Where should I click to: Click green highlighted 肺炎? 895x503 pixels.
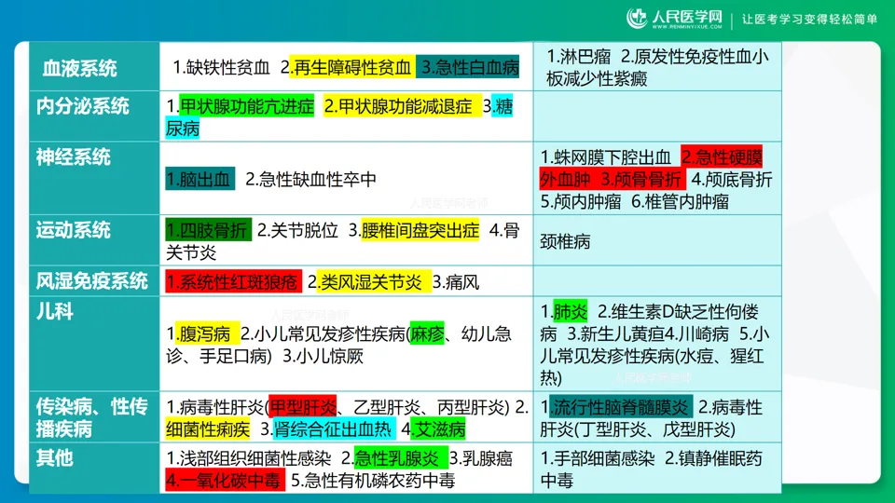[x=571, y=311]
